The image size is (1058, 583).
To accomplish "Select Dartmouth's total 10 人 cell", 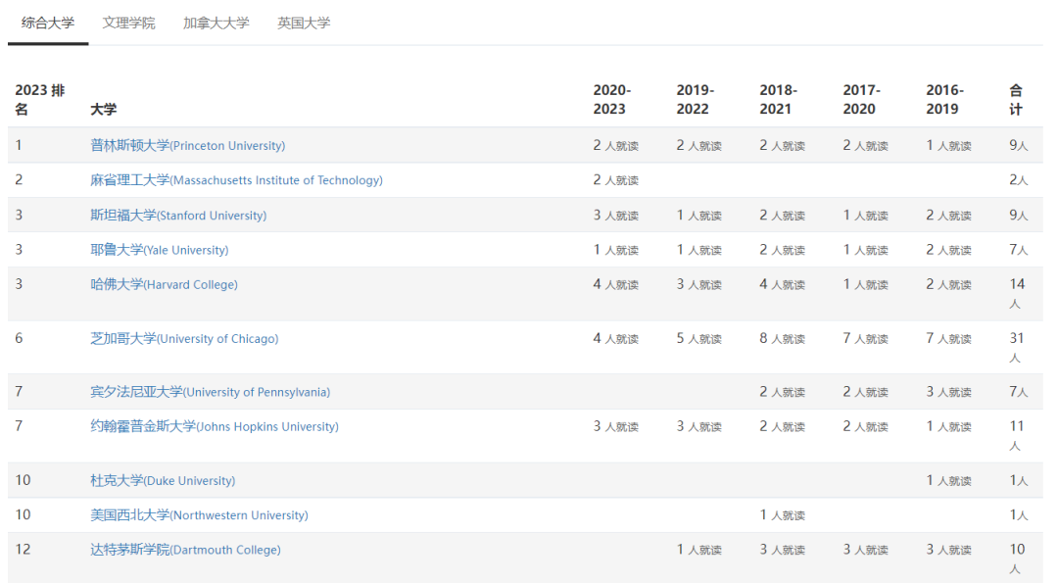I will pos(1017,559).
